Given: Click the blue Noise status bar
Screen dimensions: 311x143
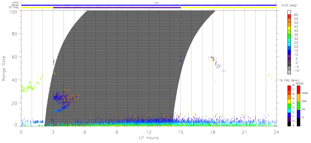Looking at the screenshot, I should point(149,5).
